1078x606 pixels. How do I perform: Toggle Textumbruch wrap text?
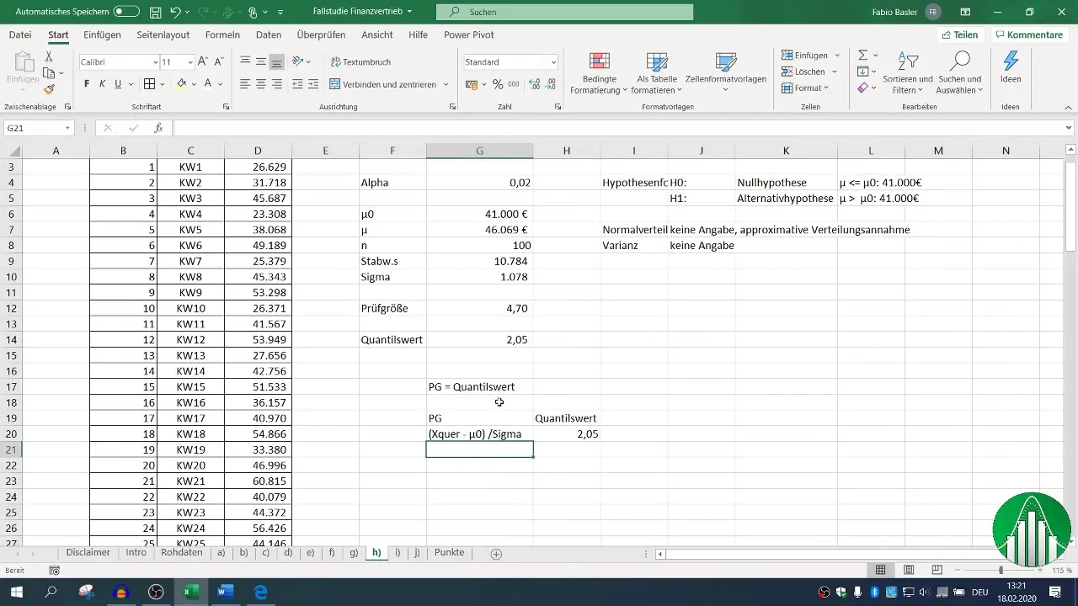(x=360, y=62)
